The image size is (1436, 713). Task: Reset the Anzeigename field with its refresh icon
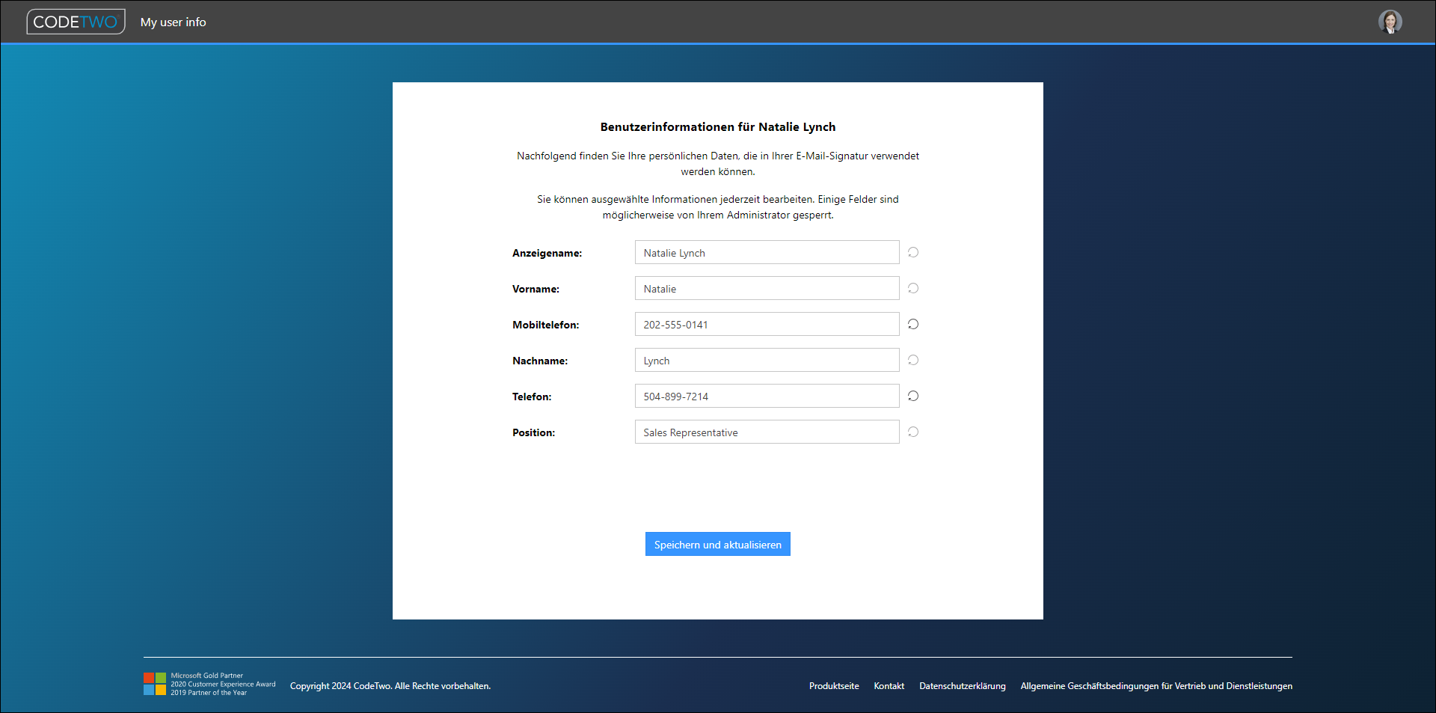(x=913, y=252)
